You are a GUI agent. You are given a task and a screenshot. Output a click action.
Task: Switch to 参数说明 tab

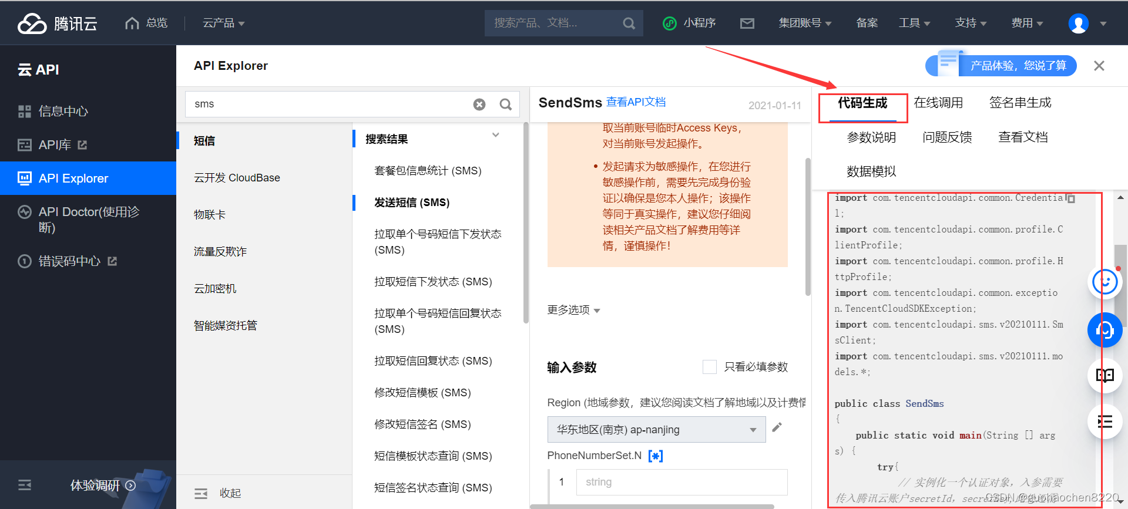(871, 137)
